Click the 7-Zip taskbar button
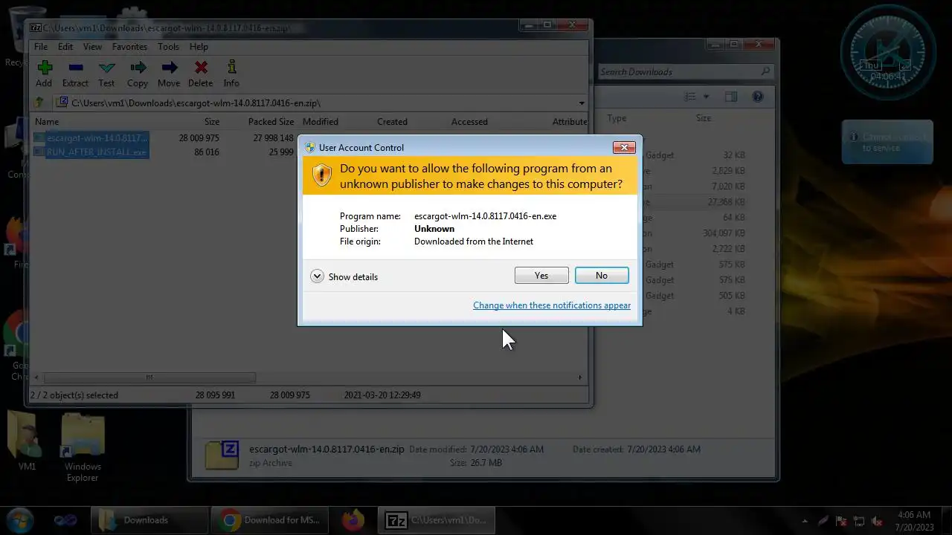Image resolution: width=952 pixels, height=535 pixels. (x=437, y=520)
